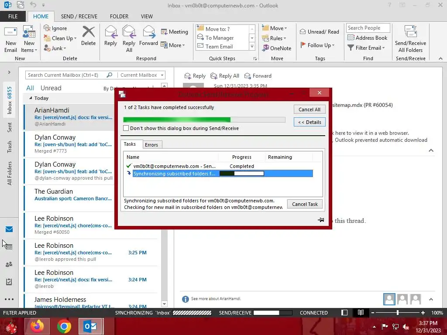The width and height of the screenshot is (447, 335).
Task: Collapse dialog with << Details button
Action: pos(309,122)
